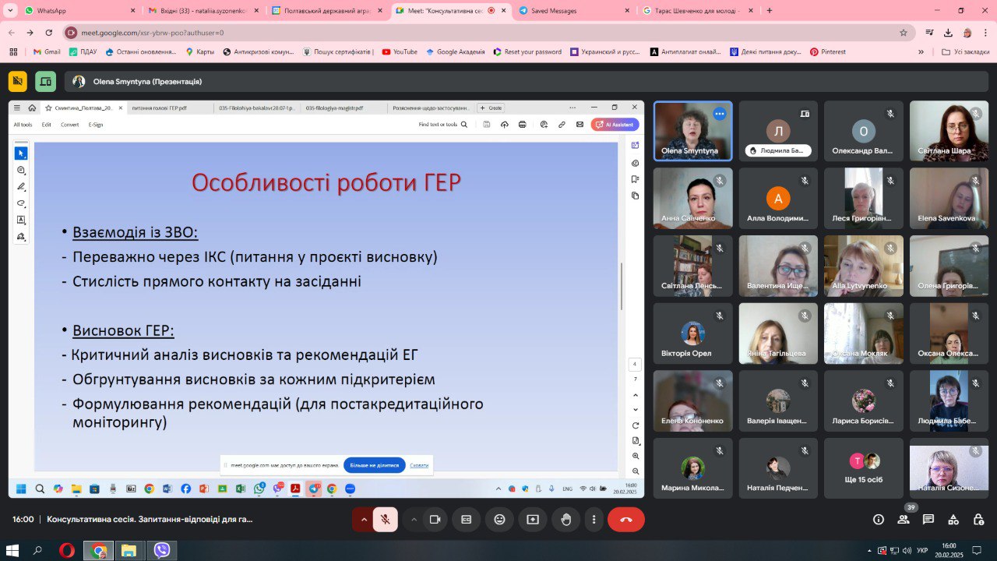The width and height of the screenshot is (997, 561).
Task: Show the participants list (39 people)
Action: point(904,520)
